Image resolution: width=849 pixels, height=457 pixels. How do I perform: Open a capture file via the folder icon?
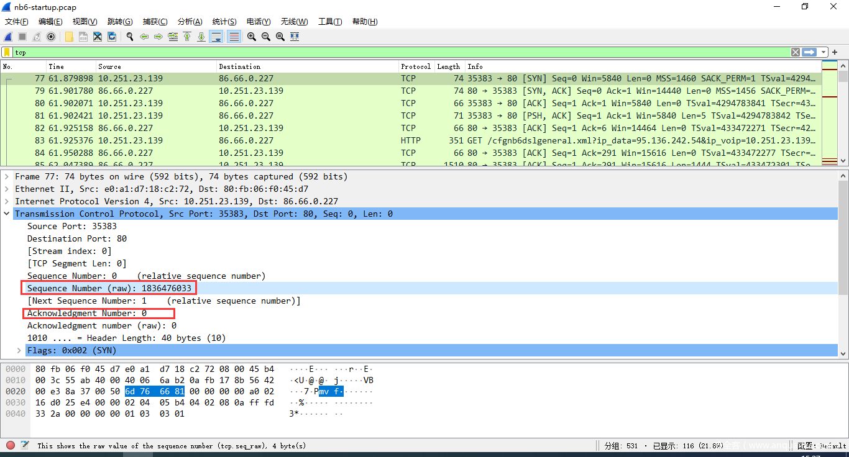tap(69, 37)
